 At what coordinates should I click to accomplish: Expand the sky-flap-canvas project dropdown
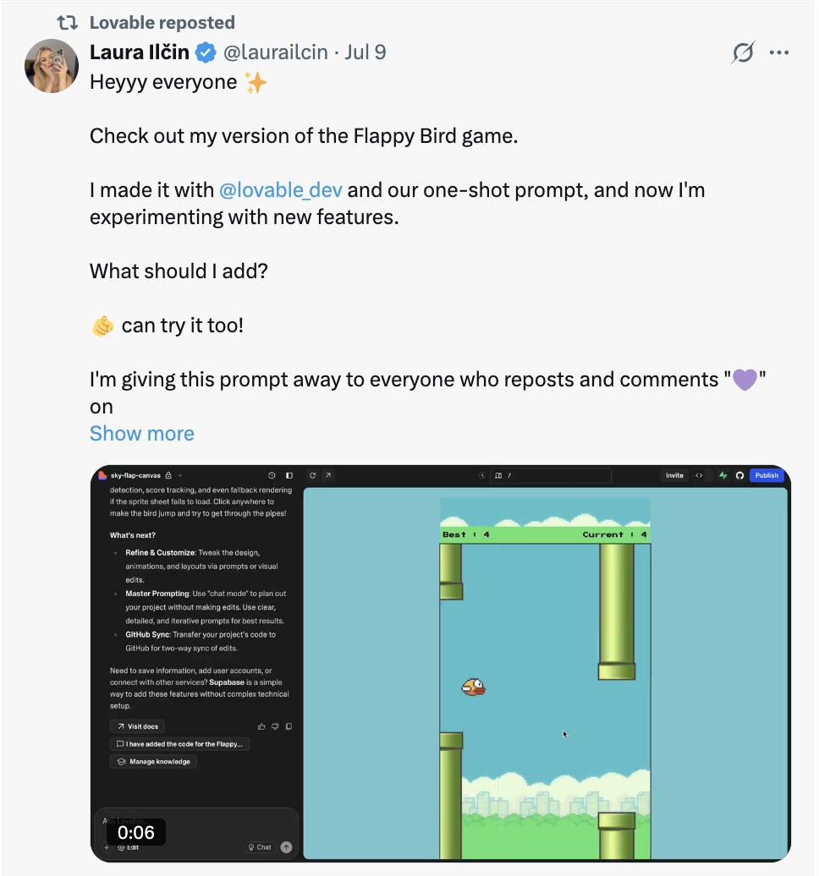pyautogui.click(x=180, y=475)
